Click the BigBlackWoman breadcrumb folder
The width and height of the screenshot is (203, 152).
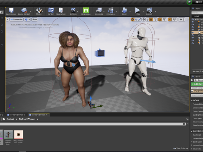pos(27,119)
